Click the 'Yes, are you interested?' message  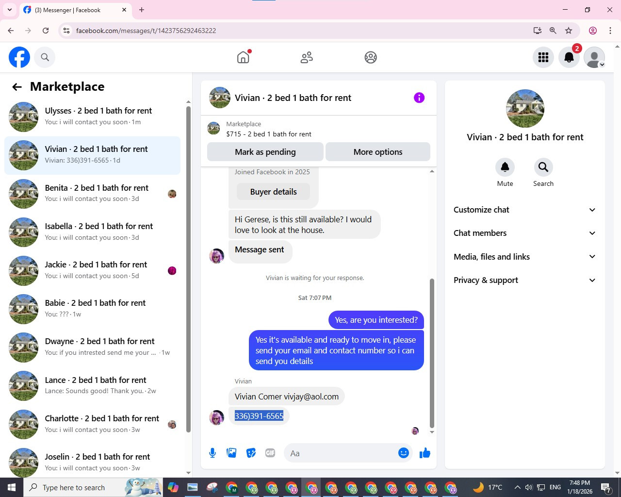376,320
